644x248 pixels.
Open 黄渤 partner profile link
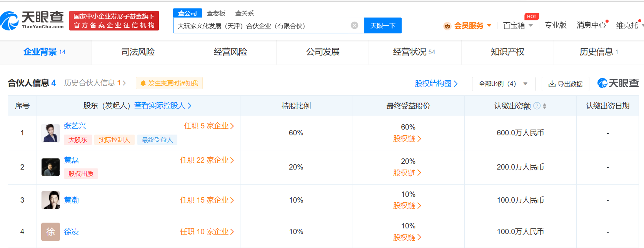coord(71,200)
